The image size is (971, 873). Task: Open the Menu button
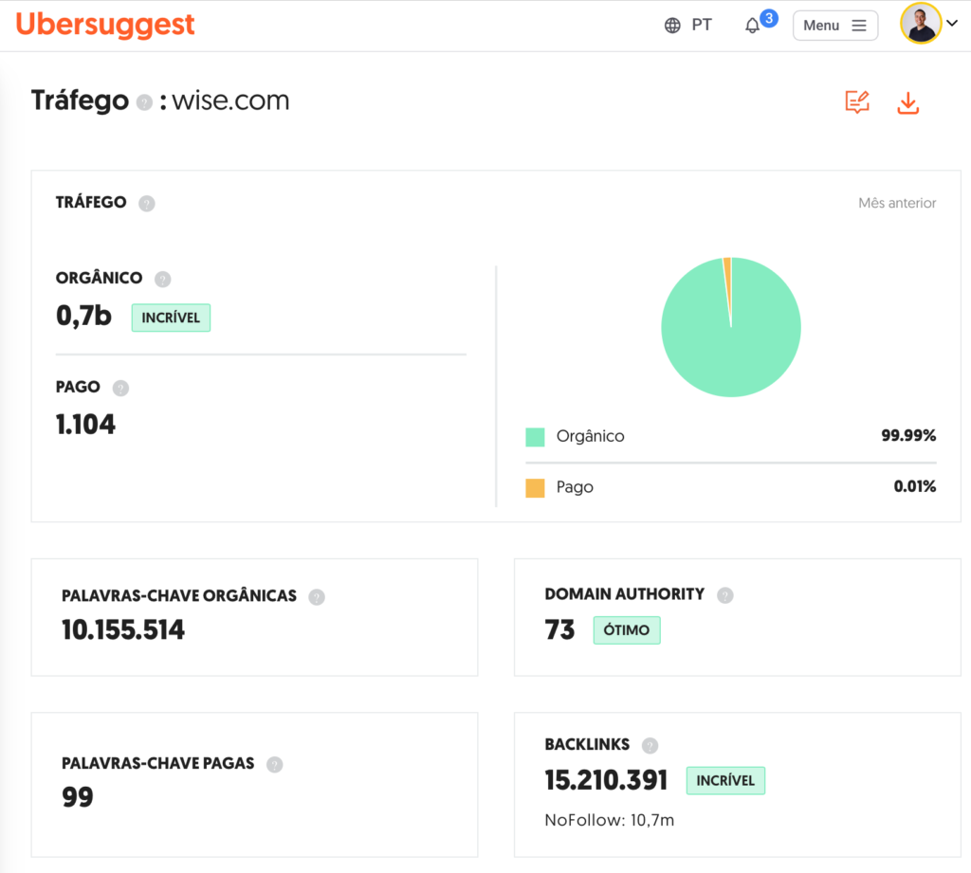(x=834, y=26)
